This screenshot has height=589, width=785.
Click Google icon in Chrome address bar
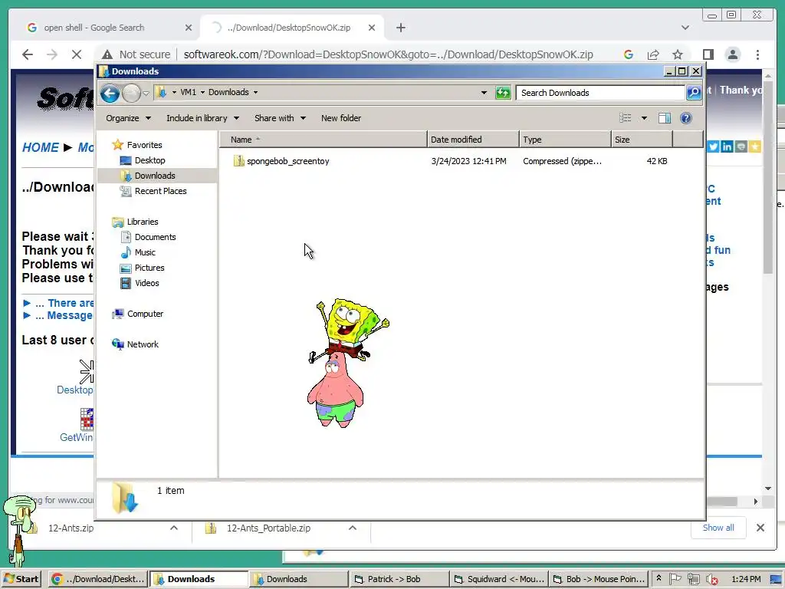[629, 54]
